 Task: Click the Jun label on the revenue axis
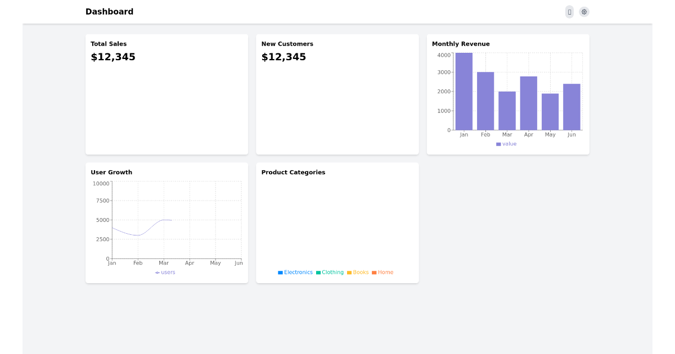click(x=571, y=134)
